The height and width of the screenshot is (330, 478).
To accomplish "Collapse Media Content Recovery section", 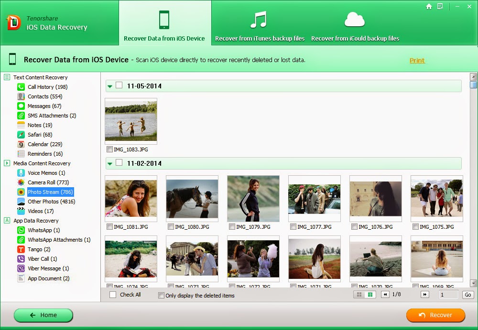I will tap(7, 163).
